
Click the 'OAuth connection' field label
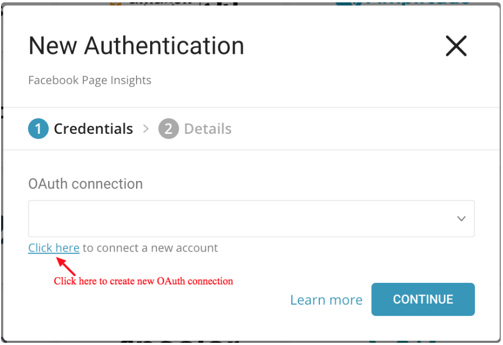click(85, 184)
